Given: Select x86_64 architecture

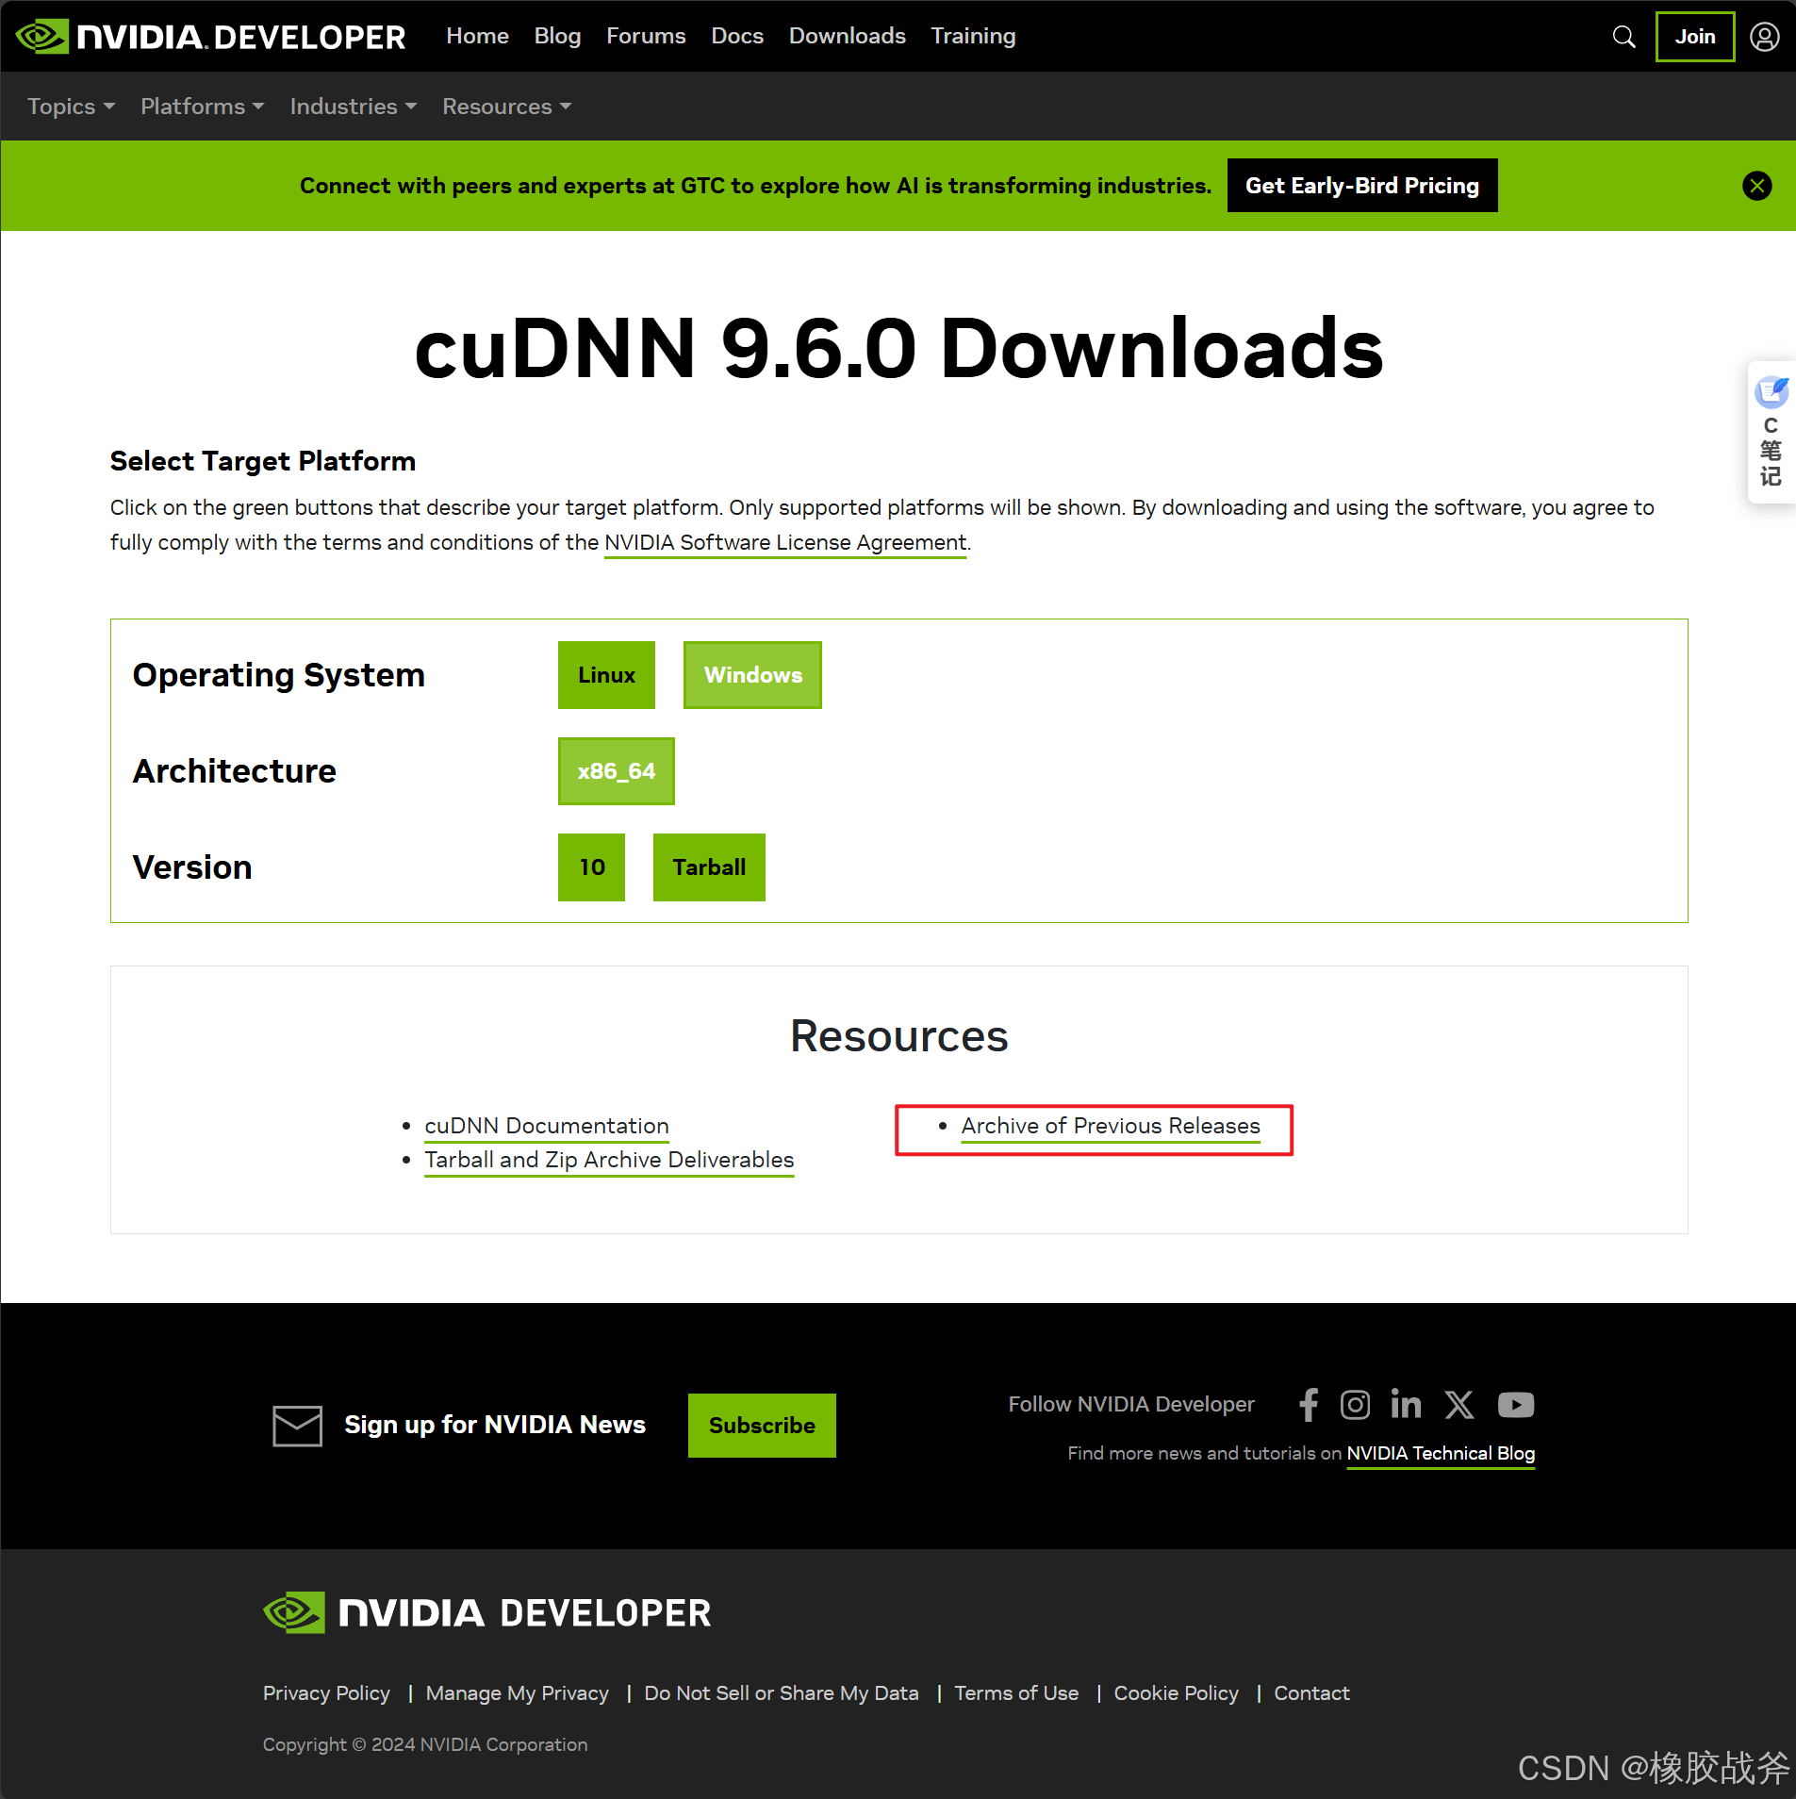Looking at the screenshot, I should point(616,771).
